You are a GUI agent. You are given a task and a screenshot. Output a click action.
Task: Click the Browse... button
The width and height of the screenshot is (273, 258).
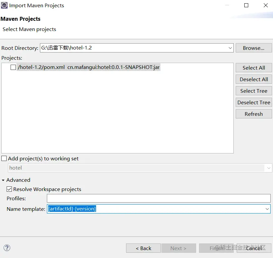coord(254,48)
